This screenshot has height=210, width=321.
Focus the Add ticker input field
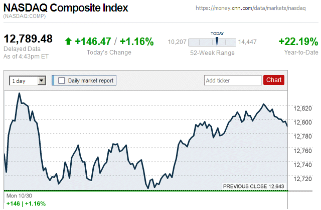pos(233,80)
